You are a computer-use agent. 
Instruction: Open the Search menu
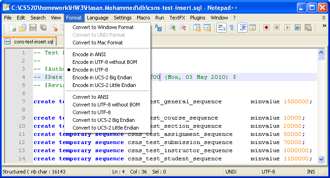38,18
